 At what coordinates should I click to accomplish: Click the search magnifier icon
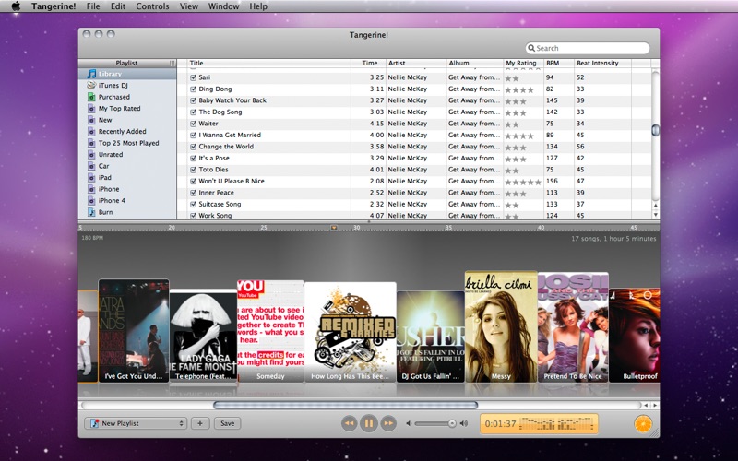(x=531, y=48)
